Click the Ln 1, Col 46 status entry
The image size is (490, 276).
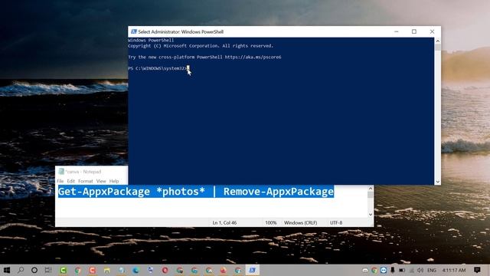tap(224, 223)
